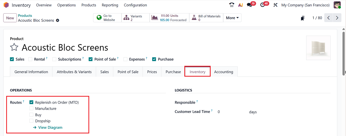Mark product as favorite with the star
Image resolution: width=346 pixels, height=136 pixels.
click(x=14, y=48)
